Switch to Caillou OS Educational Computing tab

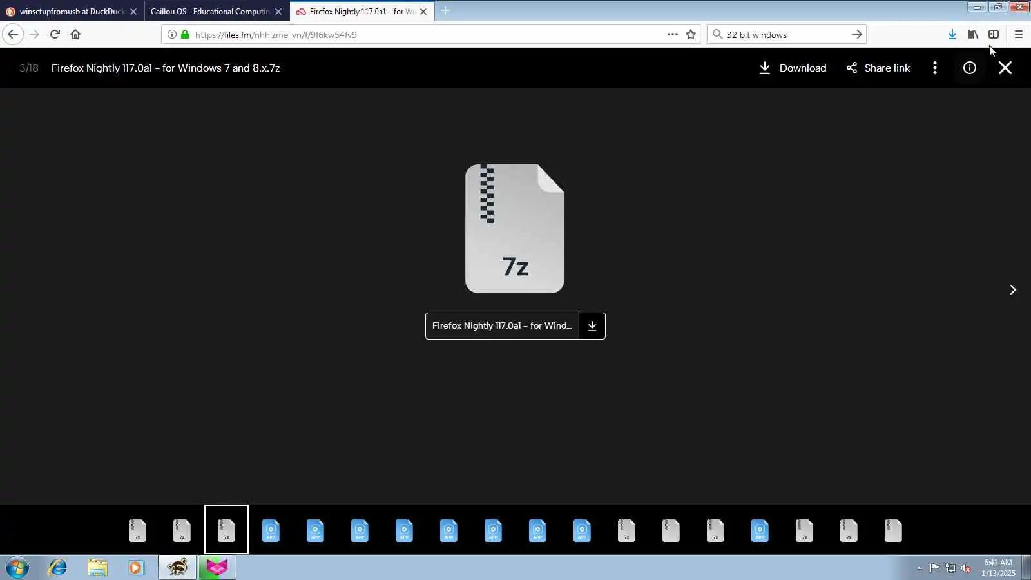click(217, 12)
